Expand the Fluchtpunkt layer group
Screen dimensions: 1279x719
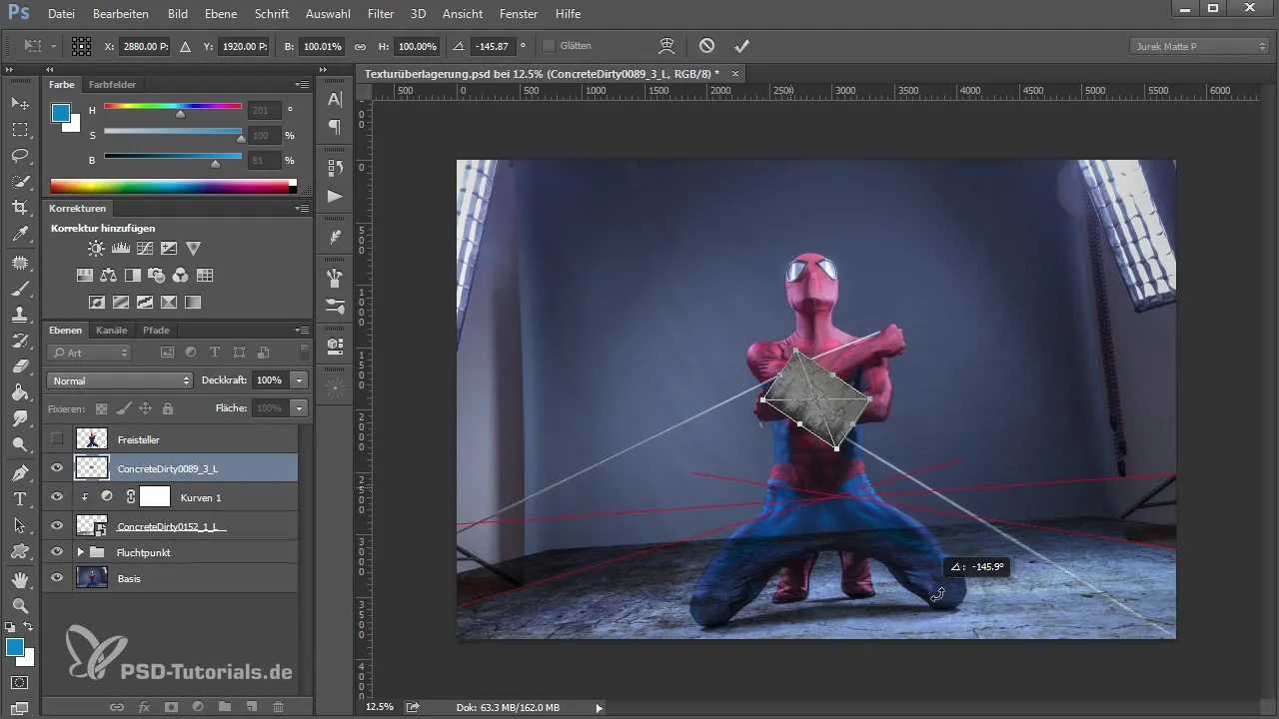[x=80, y=551]
